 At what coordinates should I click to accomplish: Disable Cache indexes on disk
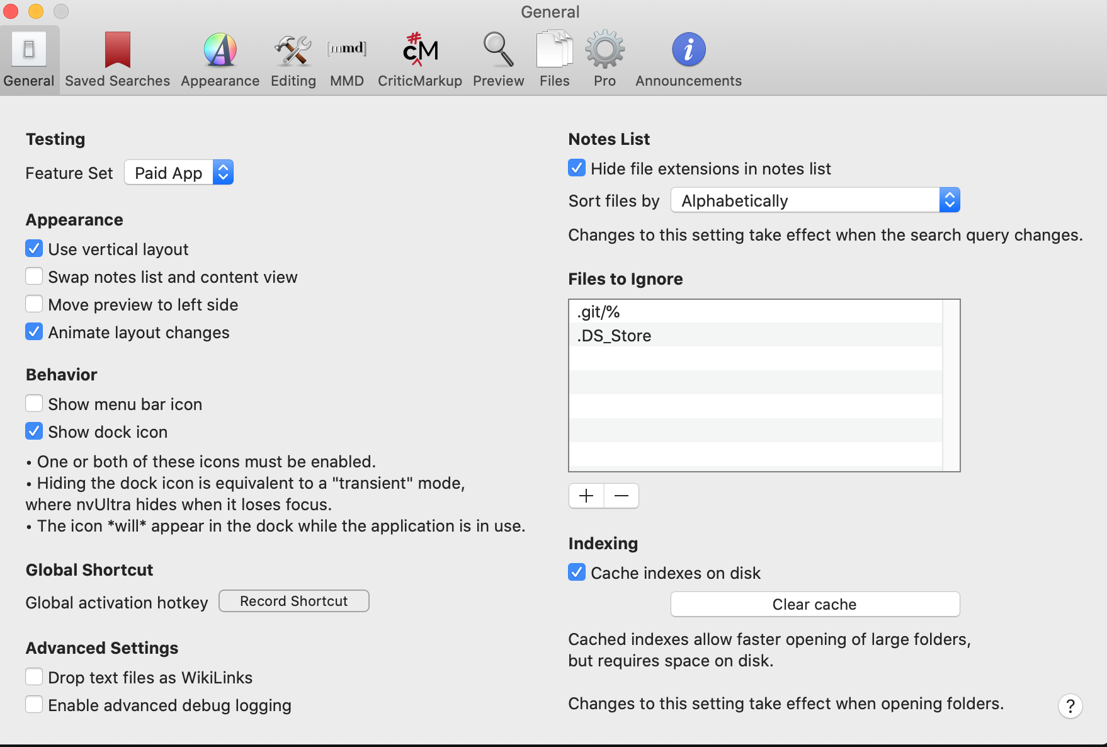[x=577, y=573]
